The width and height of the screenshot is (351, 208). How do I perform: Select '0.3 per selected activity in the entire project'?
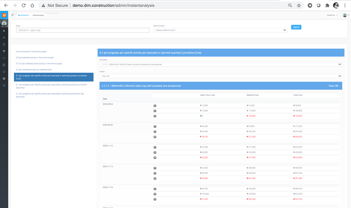pyautogui.click(x=35, y=58)
